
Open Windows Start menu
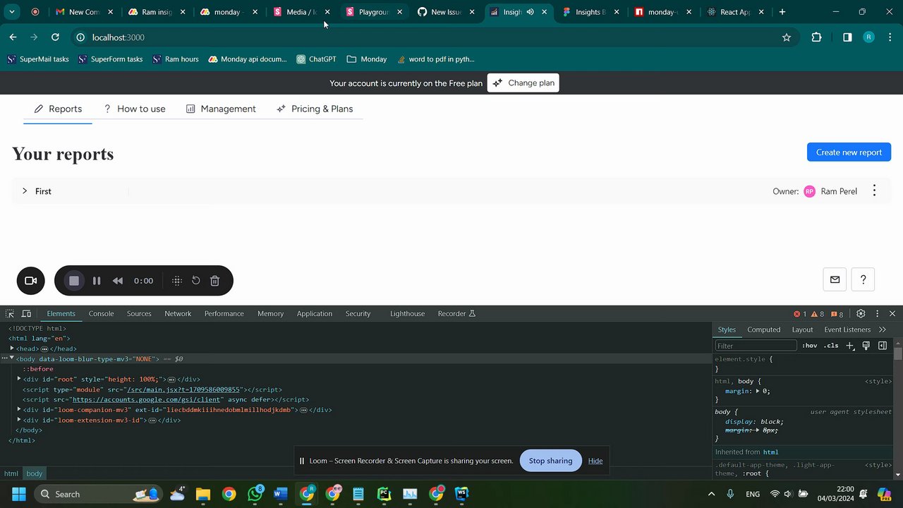click(19, 494)
